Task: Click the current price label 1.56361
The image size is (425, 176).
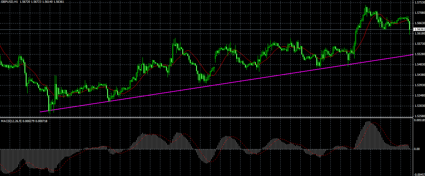Action: click(419, 29)
